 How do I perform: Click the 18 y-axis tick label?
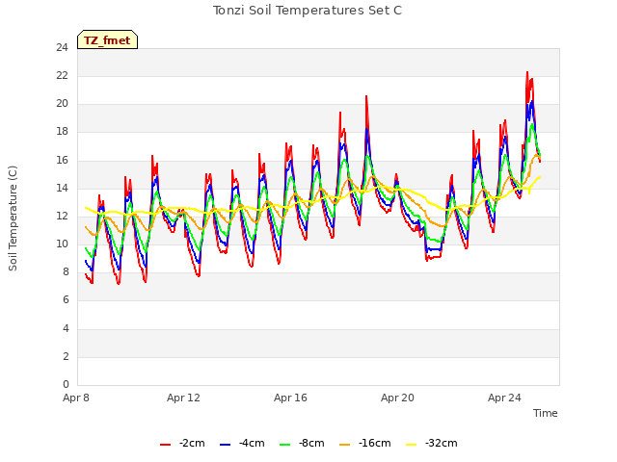pos(62,132)
